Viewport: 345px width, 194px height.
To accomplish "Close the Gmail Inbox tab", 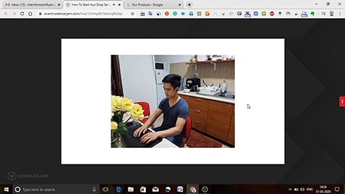I will pyautogui.click(x=59, y=5).
